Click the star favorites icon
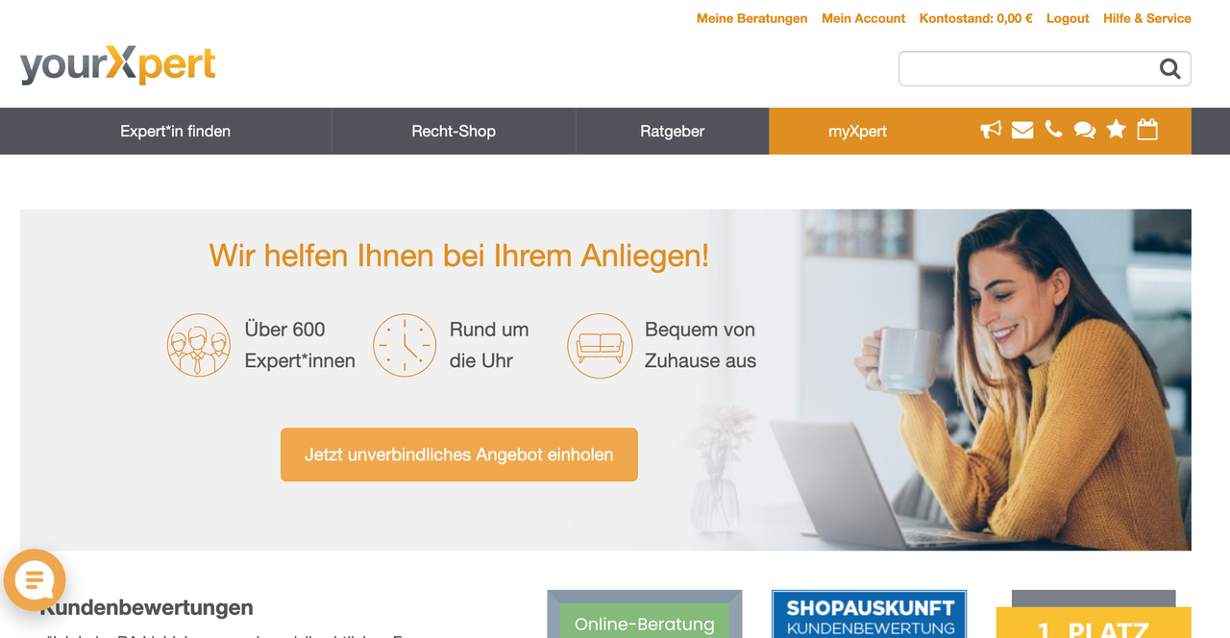 pos(1116,129)
